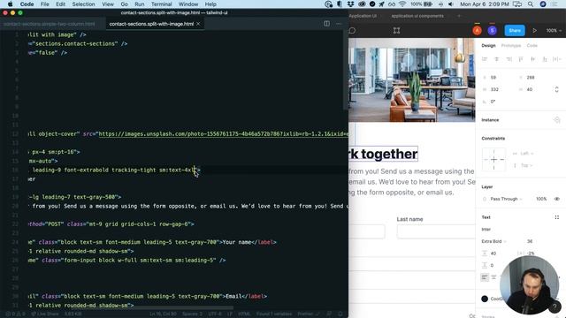Align selection top in Figma Design panel

(521, 59)
